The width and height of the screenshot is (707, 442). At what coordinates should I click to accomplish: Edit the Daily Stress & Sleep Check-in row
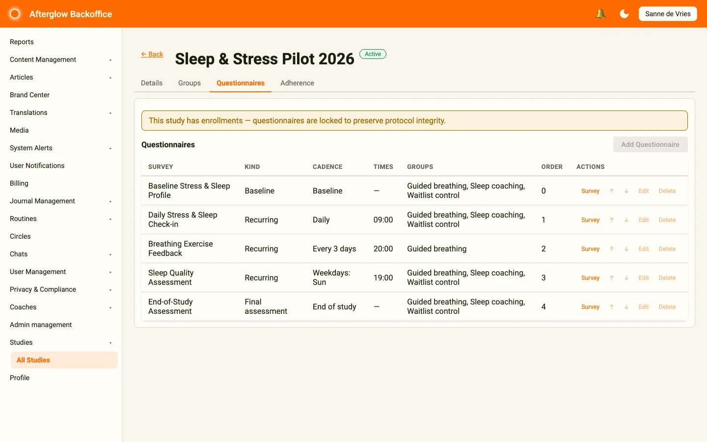(644, 220)
